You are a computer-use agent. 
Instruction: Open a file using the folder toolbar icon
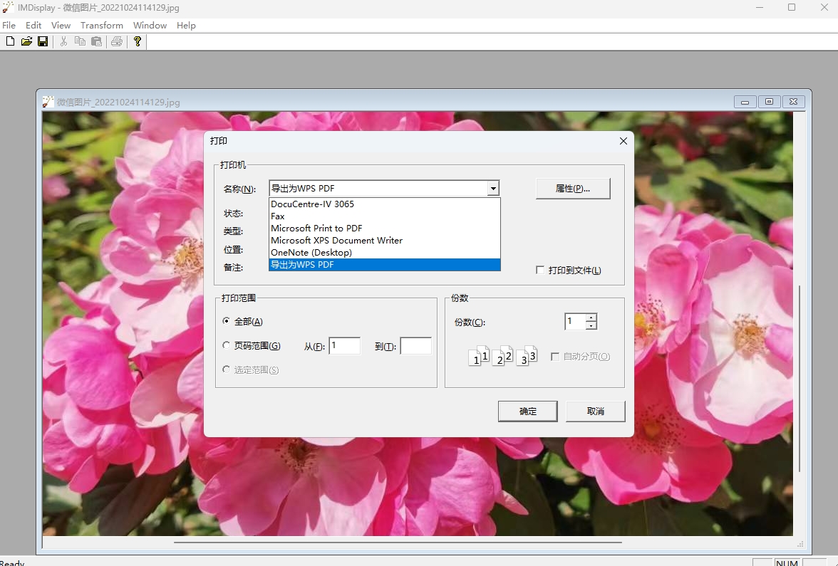26,41
